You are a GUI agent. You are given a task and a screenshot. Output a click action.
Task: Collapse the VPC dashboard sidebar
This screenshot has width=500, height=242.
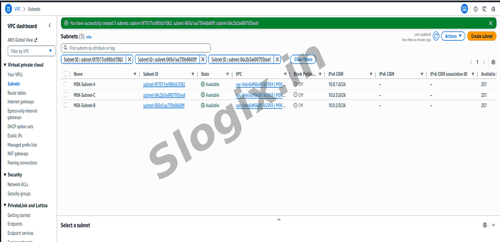(x=50, y=26)
